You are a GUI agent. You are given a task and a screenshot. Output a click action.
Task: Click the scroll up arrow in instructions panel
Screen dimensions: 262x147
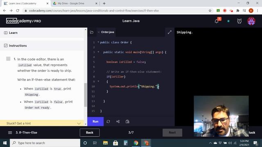click(86, 30)
